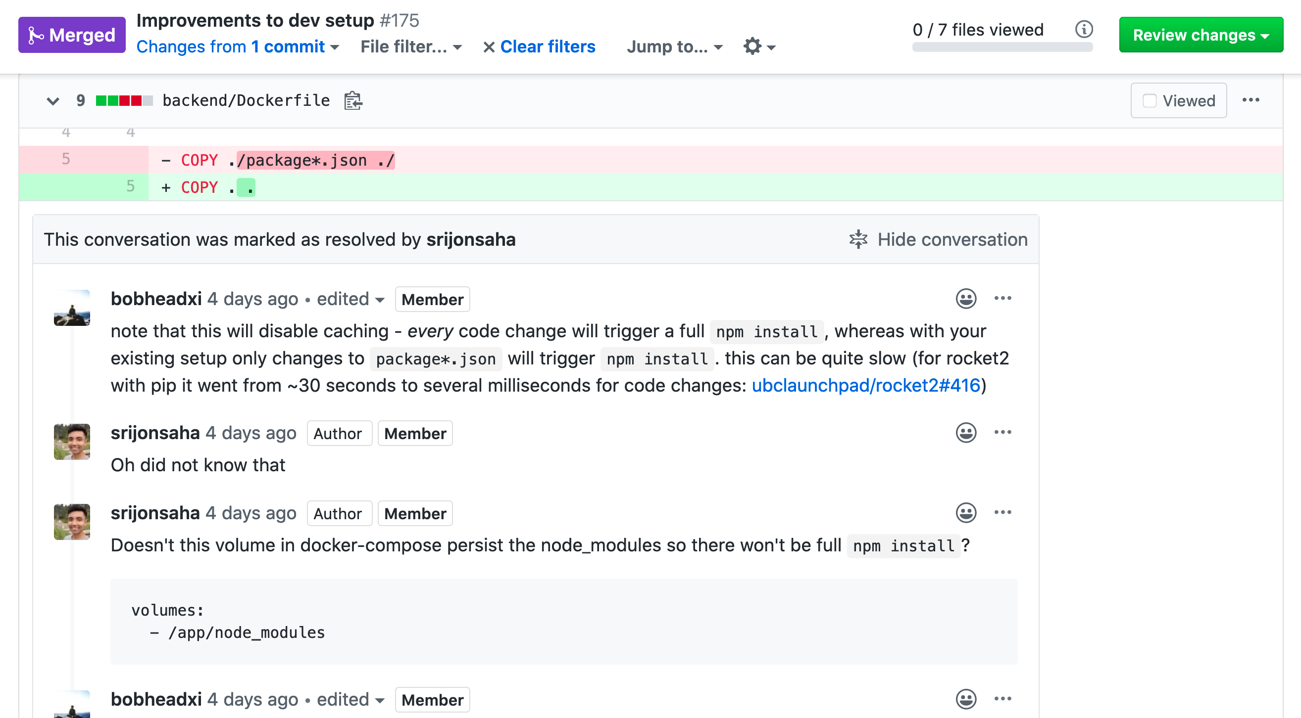Image resolution: width=1301 pixels, height=718 pixels.
Task: Expand the Jump to file dropdown
Action: (x=675, y=46)
